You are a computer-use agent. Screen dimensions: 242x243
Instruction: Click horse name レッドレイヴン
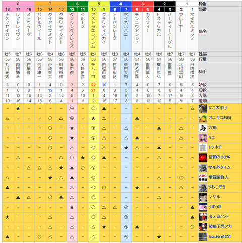click(18, 27)
